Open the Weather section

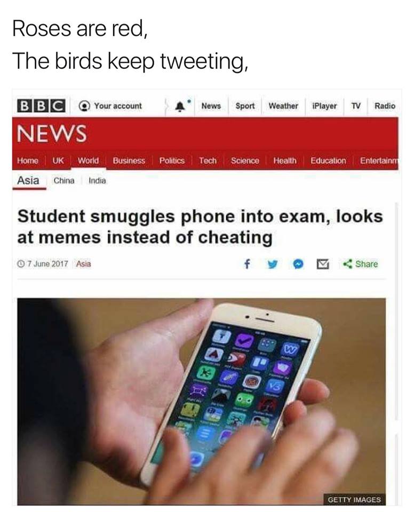tap(283, 106)
